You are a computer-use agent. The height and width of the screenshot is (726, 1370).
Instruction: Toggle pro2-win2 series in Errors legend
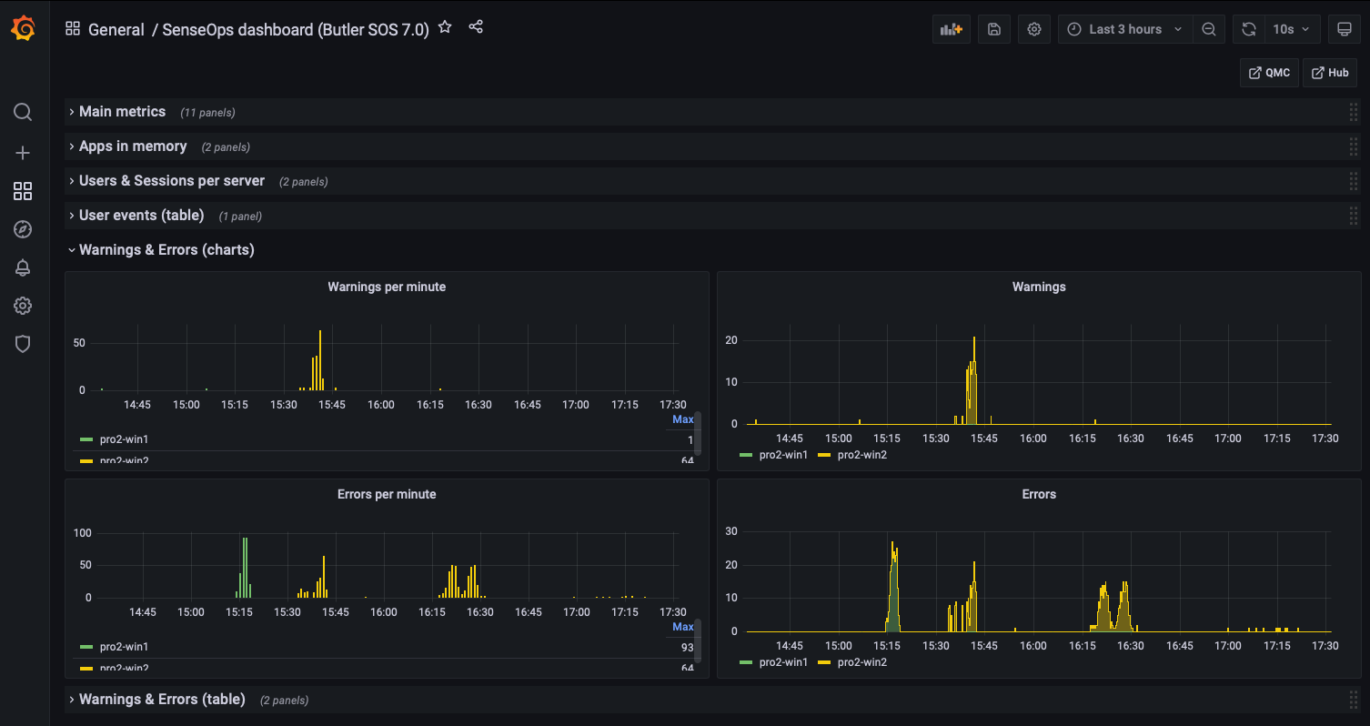point(861,661)
